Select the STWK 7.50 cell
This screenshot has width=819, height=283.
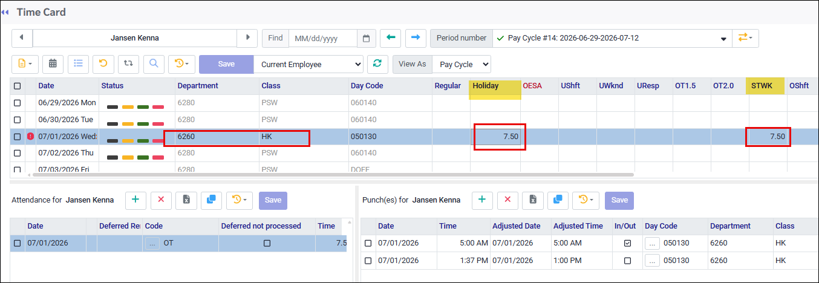point(768,137)
